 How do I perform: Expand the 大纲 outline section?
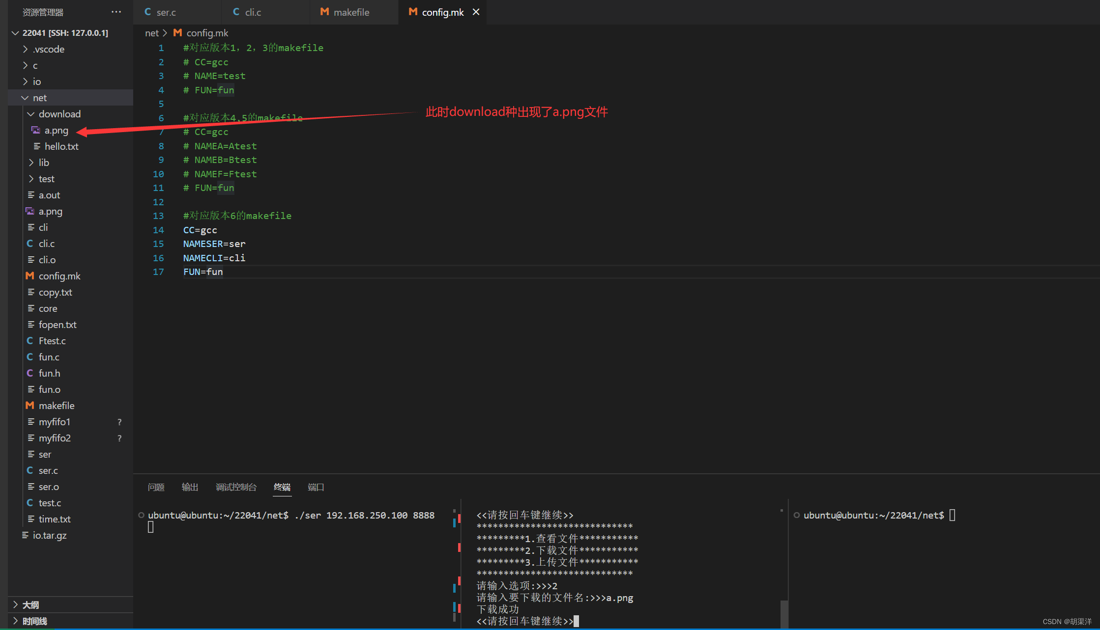click(30, 605)
